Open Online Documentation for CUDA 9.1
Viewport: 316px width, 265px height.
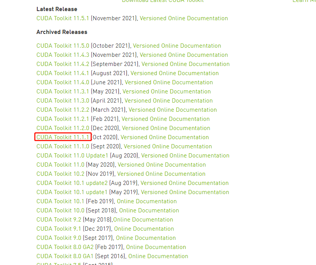point(144,229)
